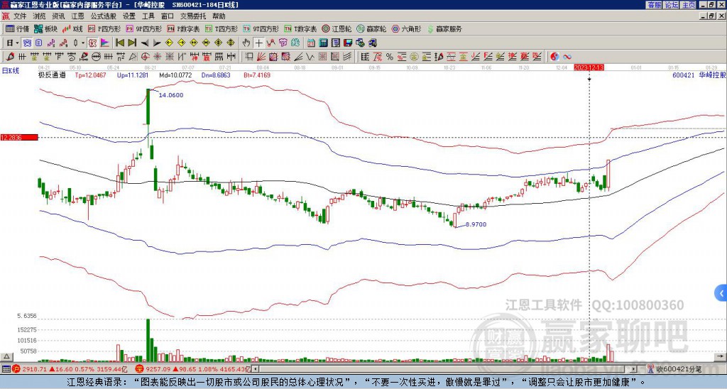Screen dimensions: 727x389
Task: Click the 2023-12-13 date marker
Action: pos(589,67)
